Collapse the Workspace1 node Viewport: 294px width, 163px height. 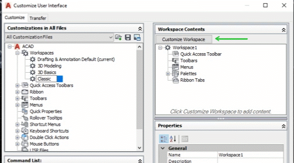160,48
